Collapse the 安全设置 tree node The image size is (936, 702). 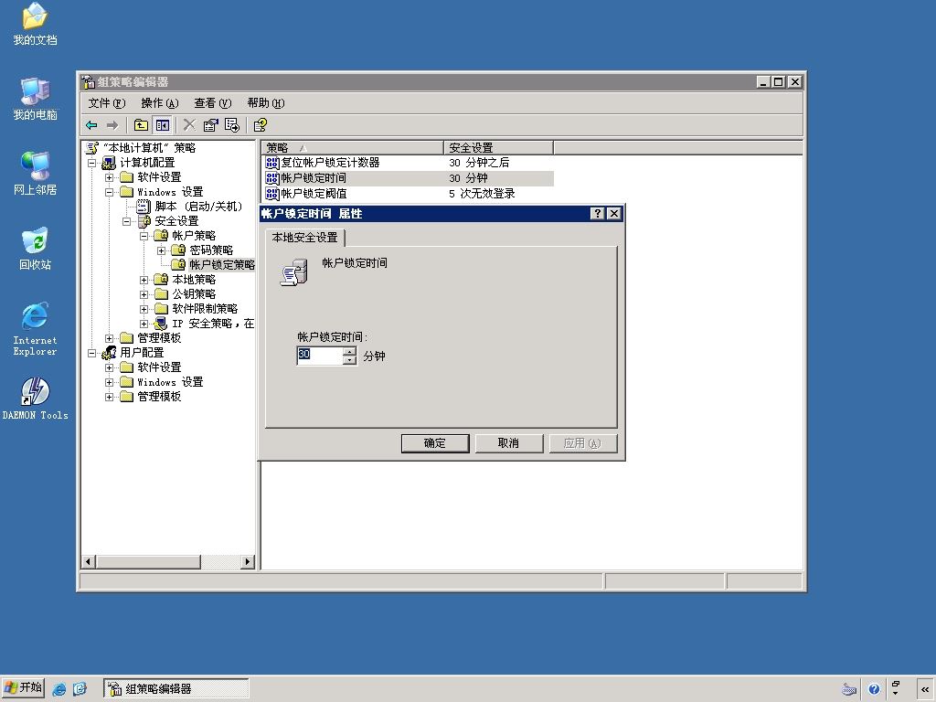click(126, 221)
